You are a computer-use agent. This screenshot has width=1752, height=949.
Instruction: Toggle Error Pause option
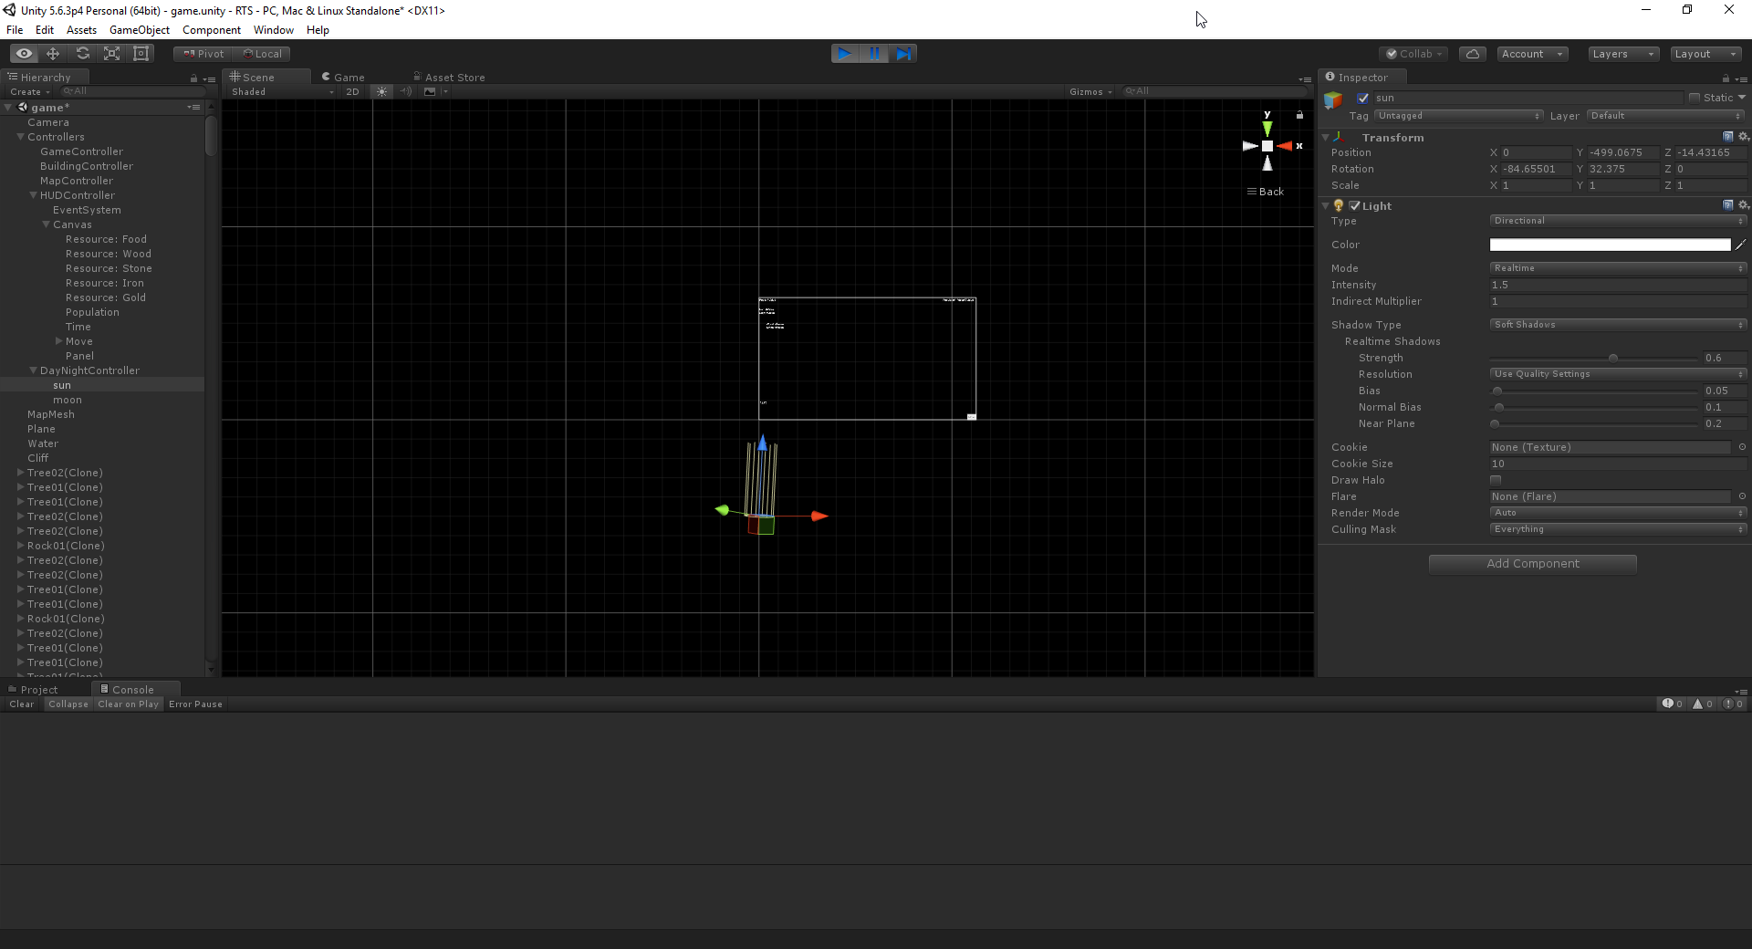tap(195, 704)
